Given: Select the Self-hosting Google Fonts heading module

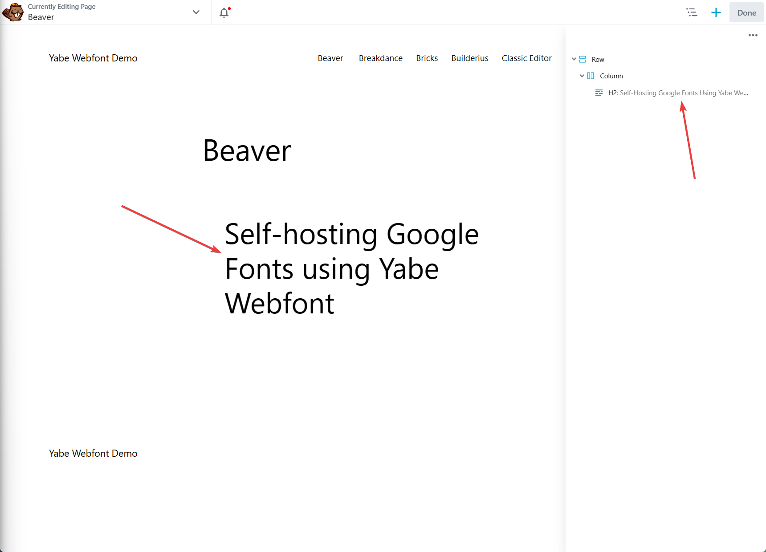Looking at the screenshot, I should (352, 268).
